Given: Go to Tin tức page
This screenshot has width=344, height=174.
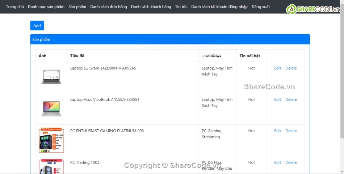Looking at the screenshot, I should [x=181, y=7].
